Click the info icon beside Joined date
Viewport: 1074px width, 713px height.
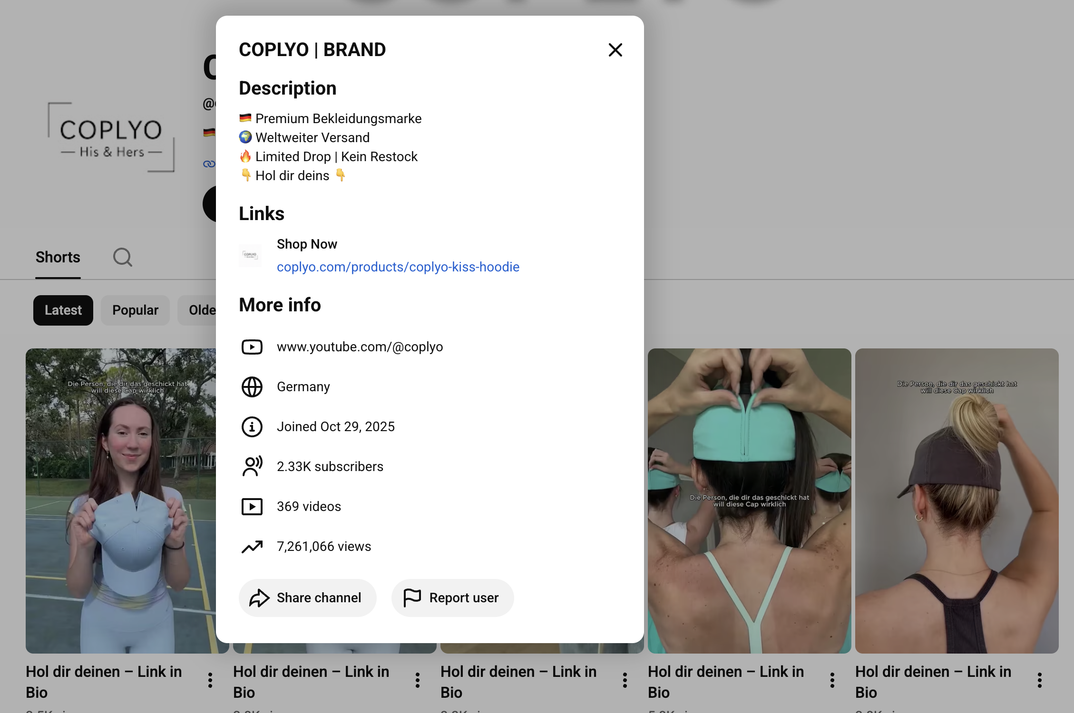tap(252, 427)
